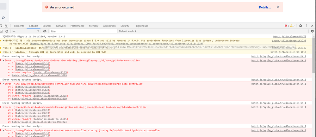316x137 pixels.
Task: Clear the console output
Action: coord(7,31)
